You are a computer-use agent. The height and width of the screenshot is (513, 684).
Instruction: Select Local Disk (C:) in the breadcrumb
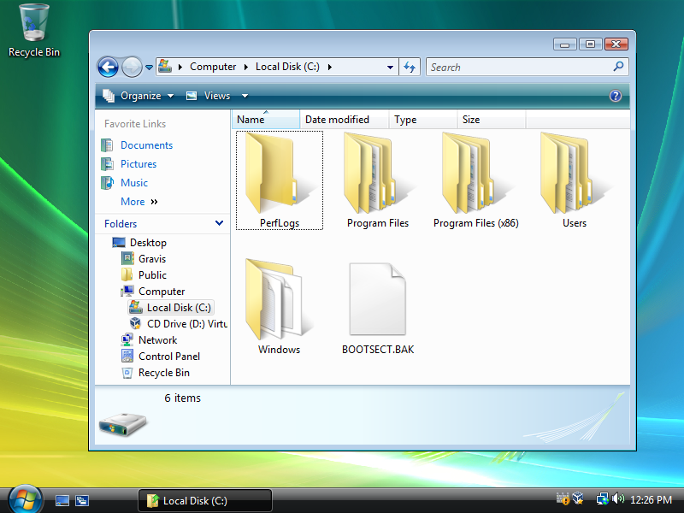coord(287,67)
